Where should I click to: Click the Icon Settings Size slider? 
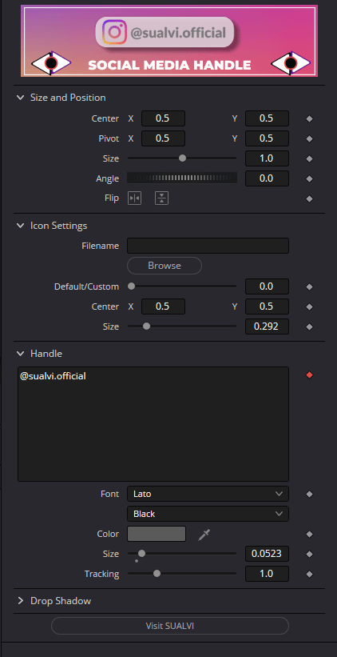182,326
